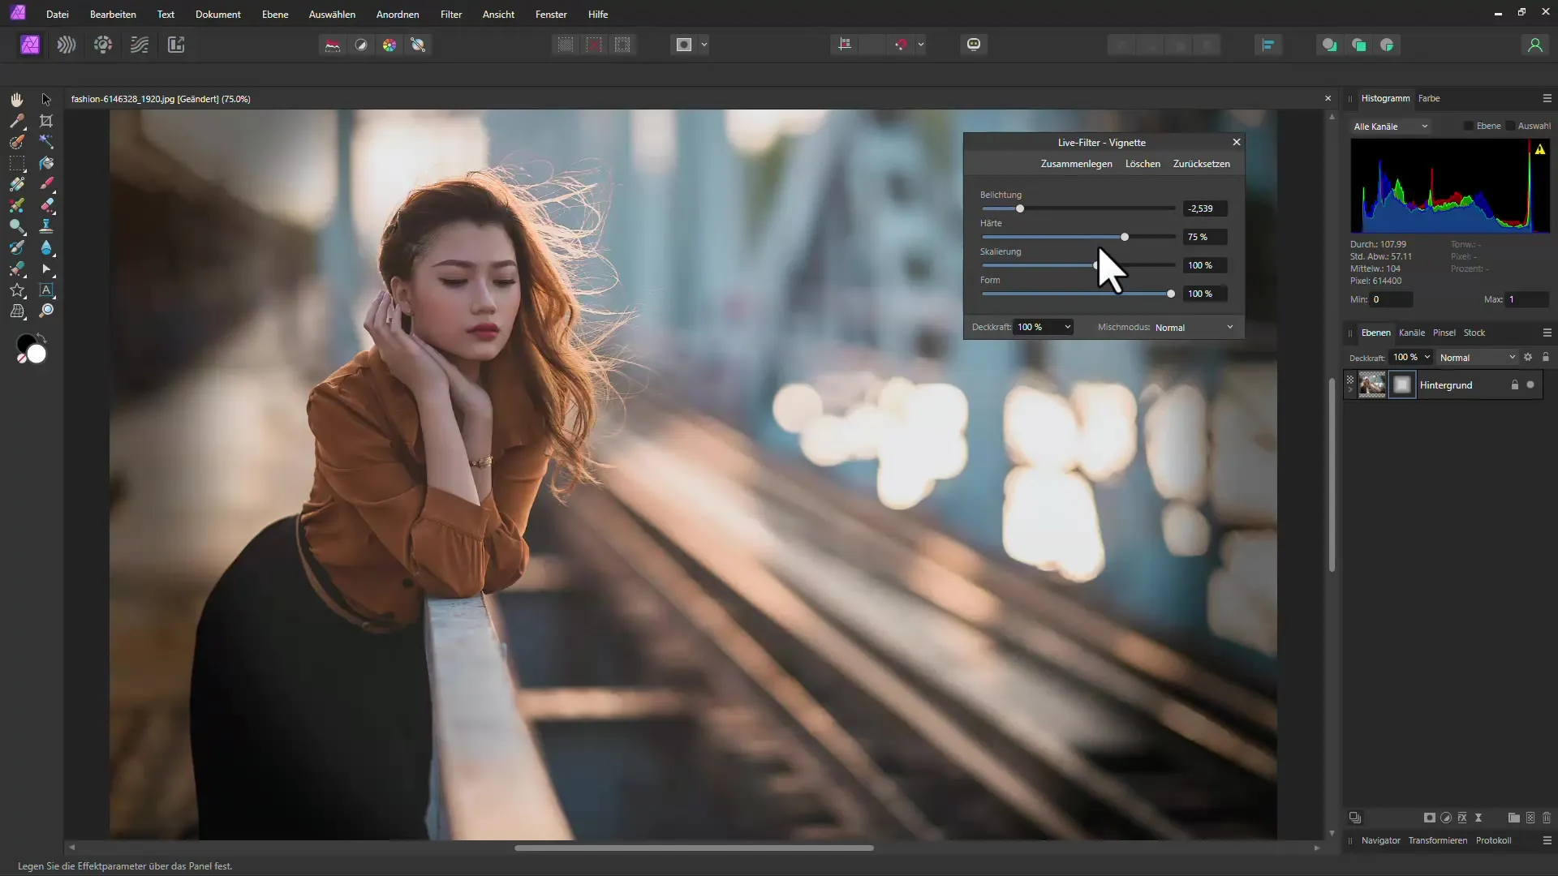Click the Ebenen tab in panel
This screenshot has height=876, width=1558.
[x=1375, y=332]
